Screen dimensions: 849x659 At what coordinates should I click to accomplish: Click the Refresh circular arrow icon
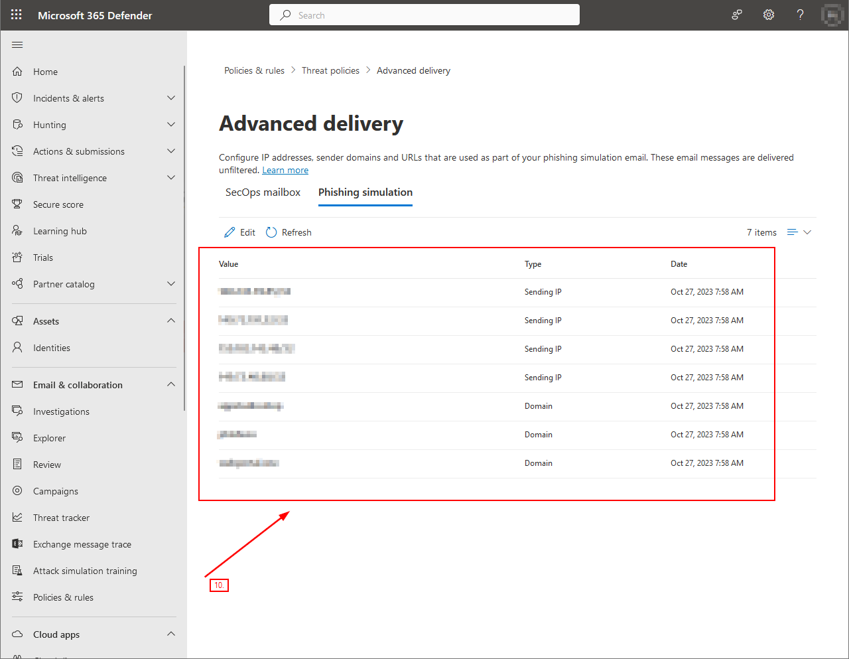point(271,232)
